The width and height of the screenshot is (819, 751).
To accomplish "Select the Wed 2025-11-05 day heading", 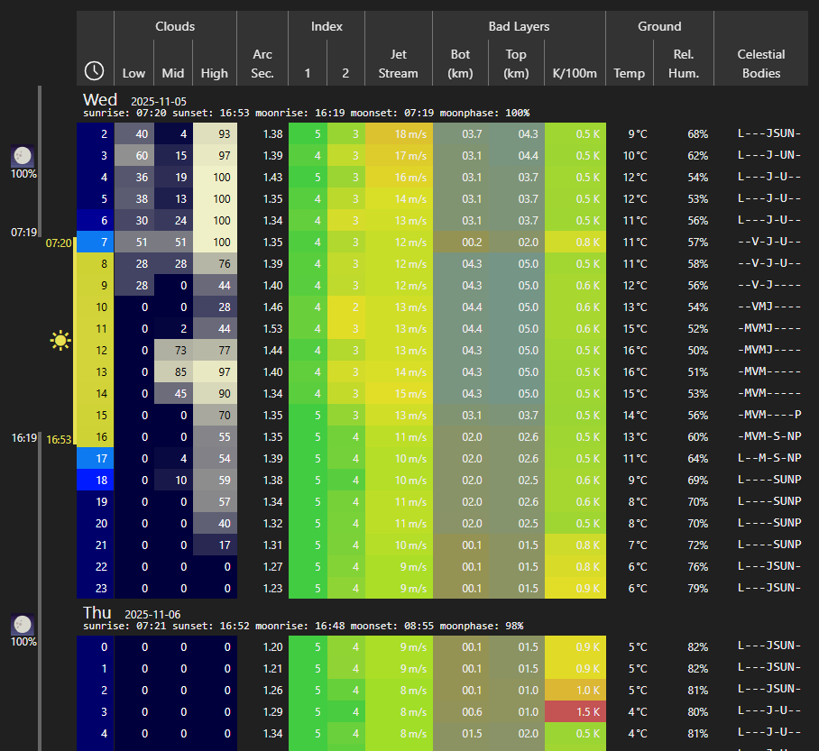I will click(133, 99).
